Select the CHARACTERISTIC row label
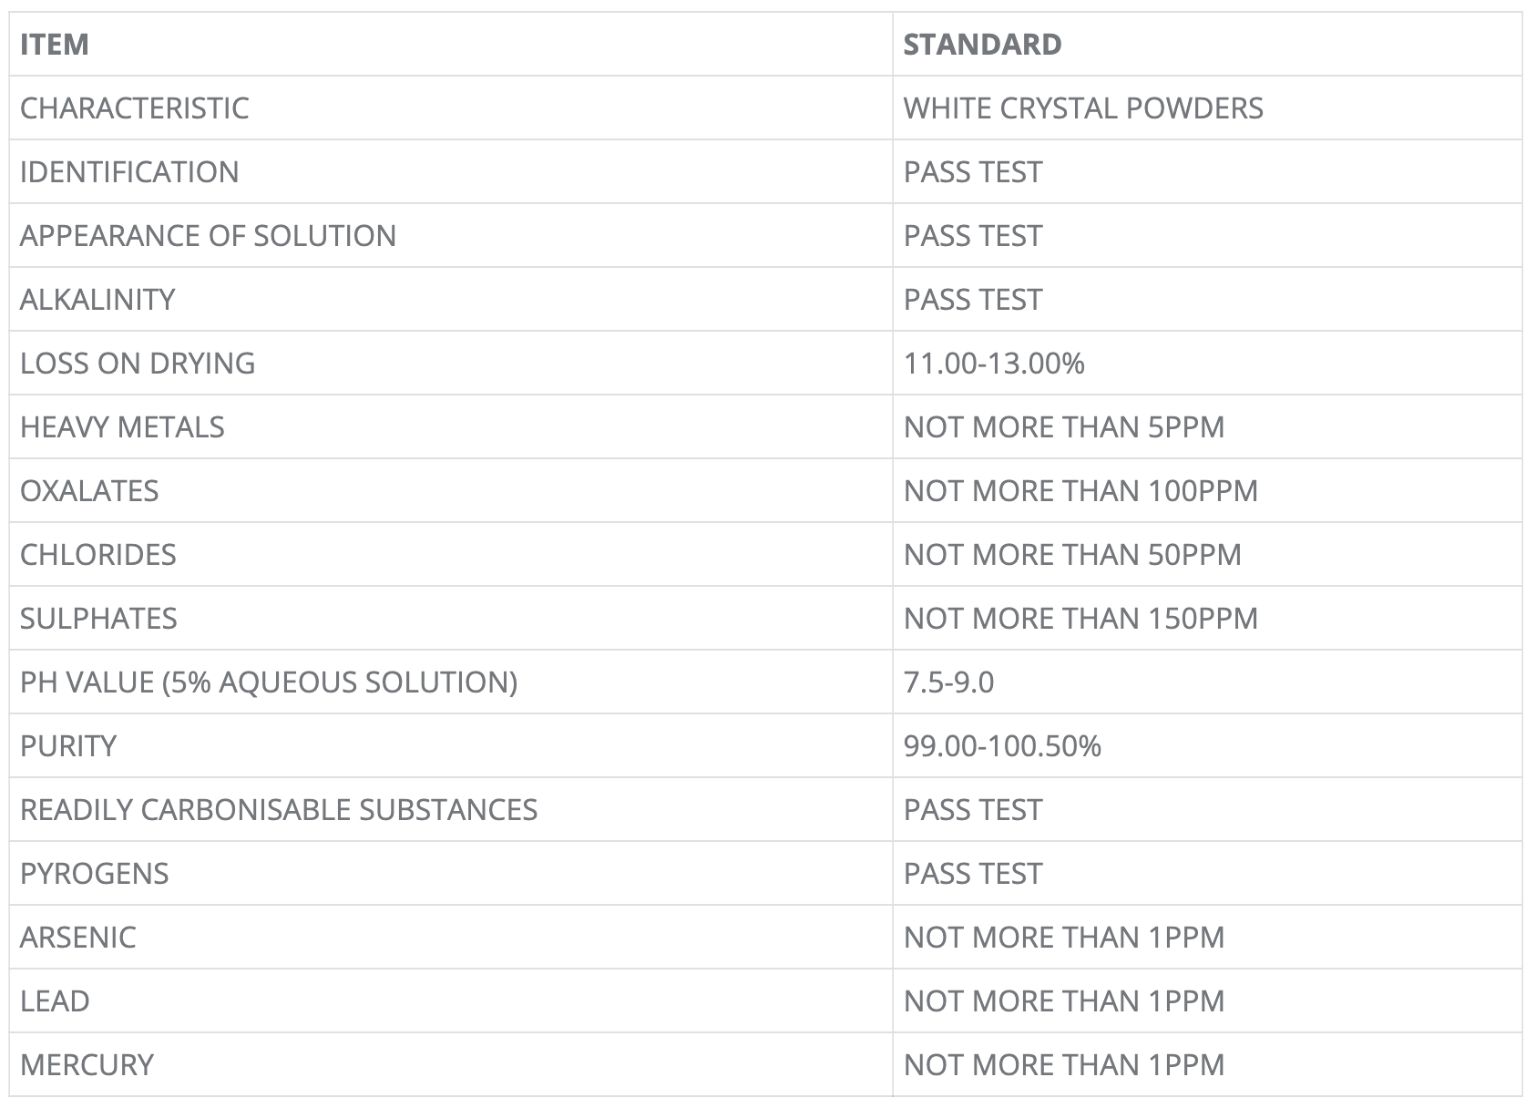1536x1108 pixels. 134,108
